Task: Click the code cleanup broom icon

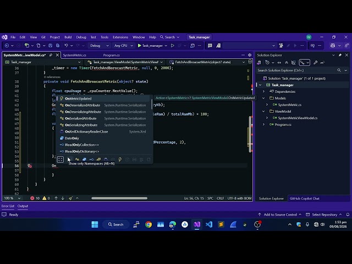Action: pos(70,198)
